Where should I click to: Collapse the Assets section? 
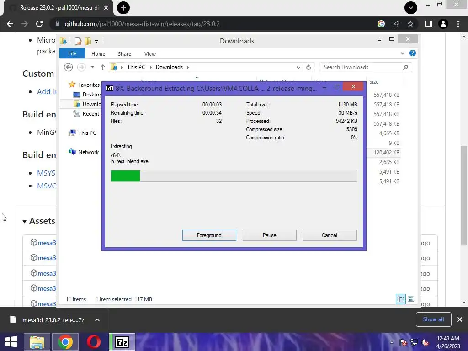pyautogui.click(x=38, y=221)
